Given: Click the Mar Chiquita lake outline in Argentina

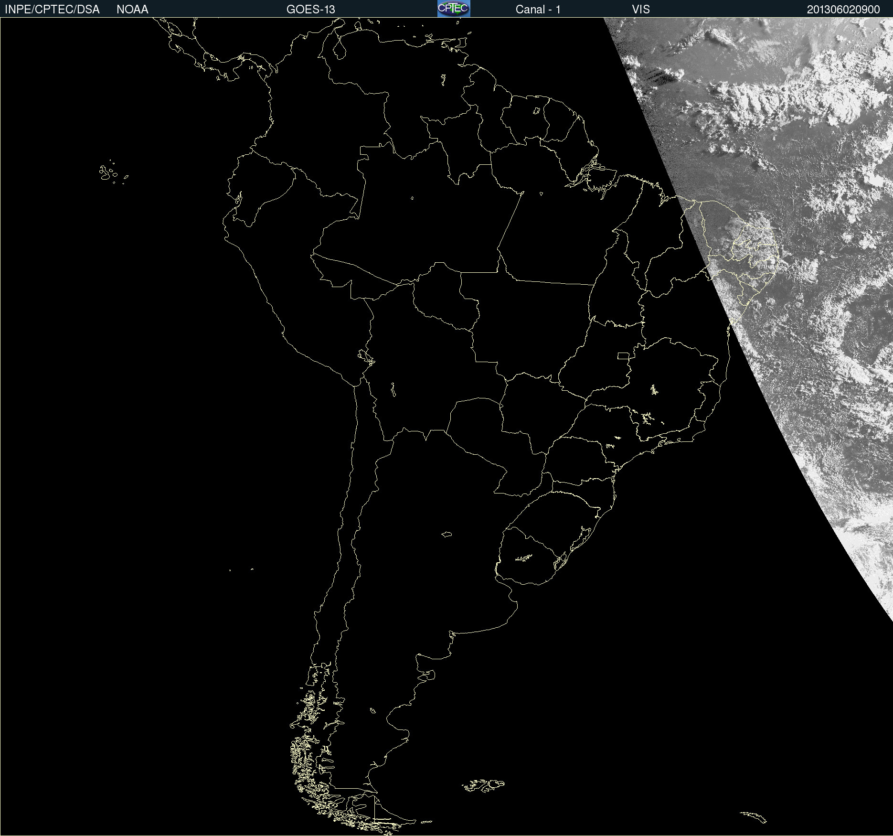Looking at the screenshot, I should coord(446,535).
